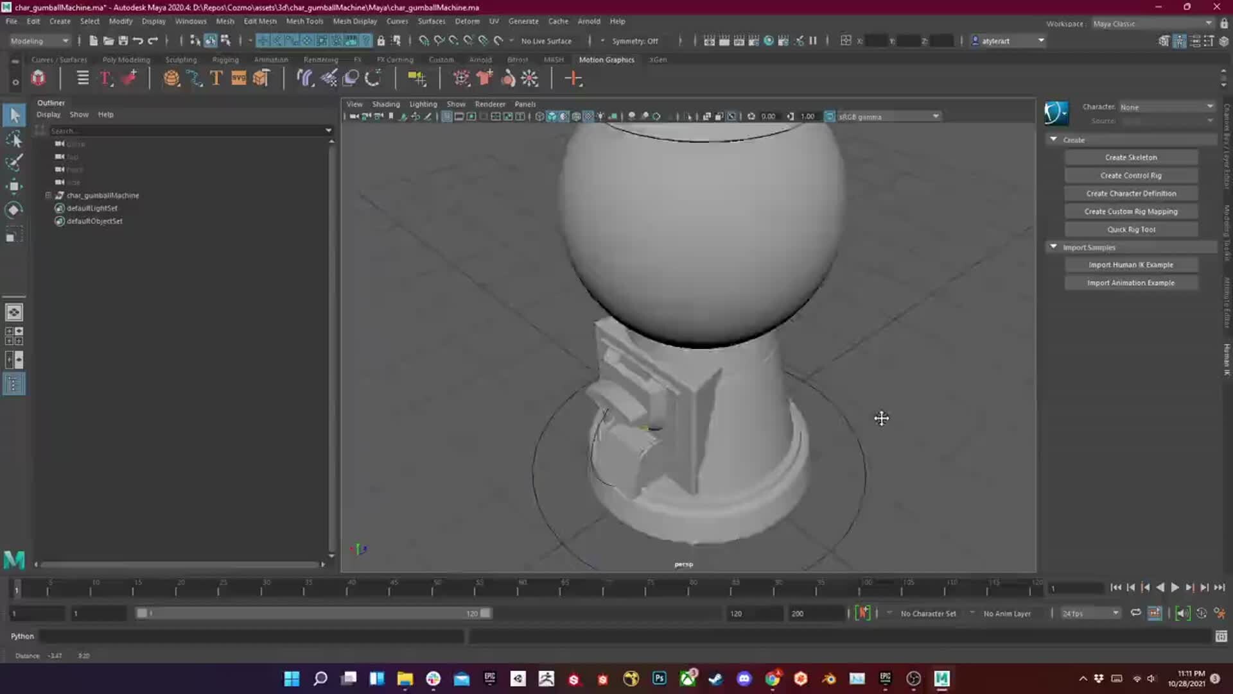Open the Mesh Tools menu

(x=305, y=21)
